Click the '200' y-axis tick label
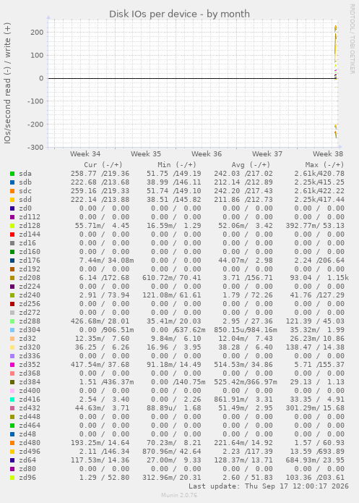Image resolution: width=359 pixels, height=503 pixels. click(37, 33)
